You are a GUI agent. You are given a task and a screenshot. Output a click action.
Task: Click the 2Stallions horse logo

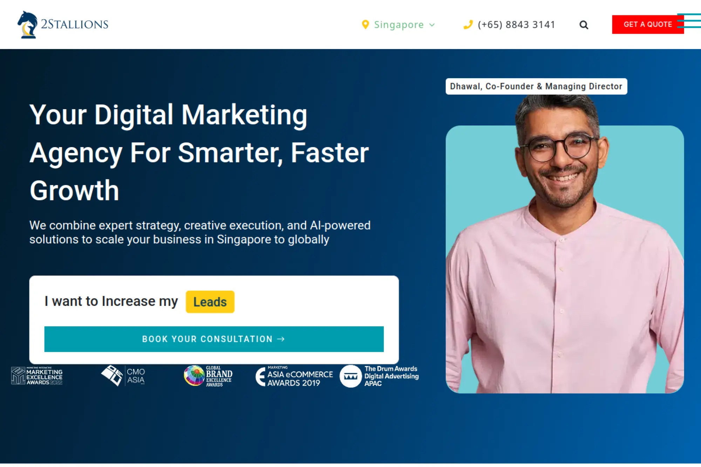pos(27,25)
